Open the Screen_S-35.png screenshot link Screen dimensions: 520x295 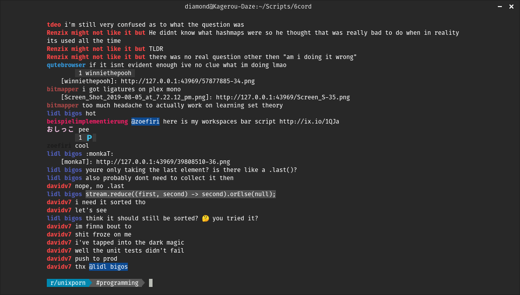pos(282,97)
